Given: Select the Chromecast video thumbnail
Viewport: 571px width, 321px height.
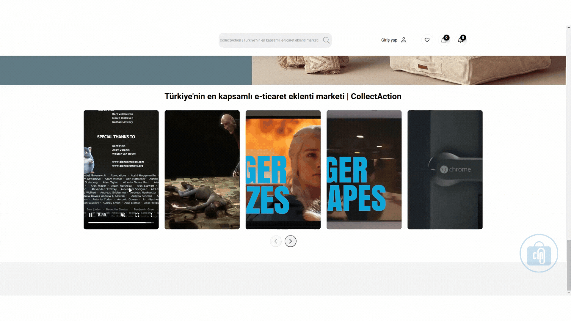Looking at the screenshot, I should point(445,170).
